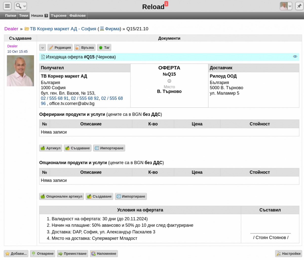Click the Dealer profile photo thumbnail
The height and width of the screenshot is (260, 304).
coord(20,71)
